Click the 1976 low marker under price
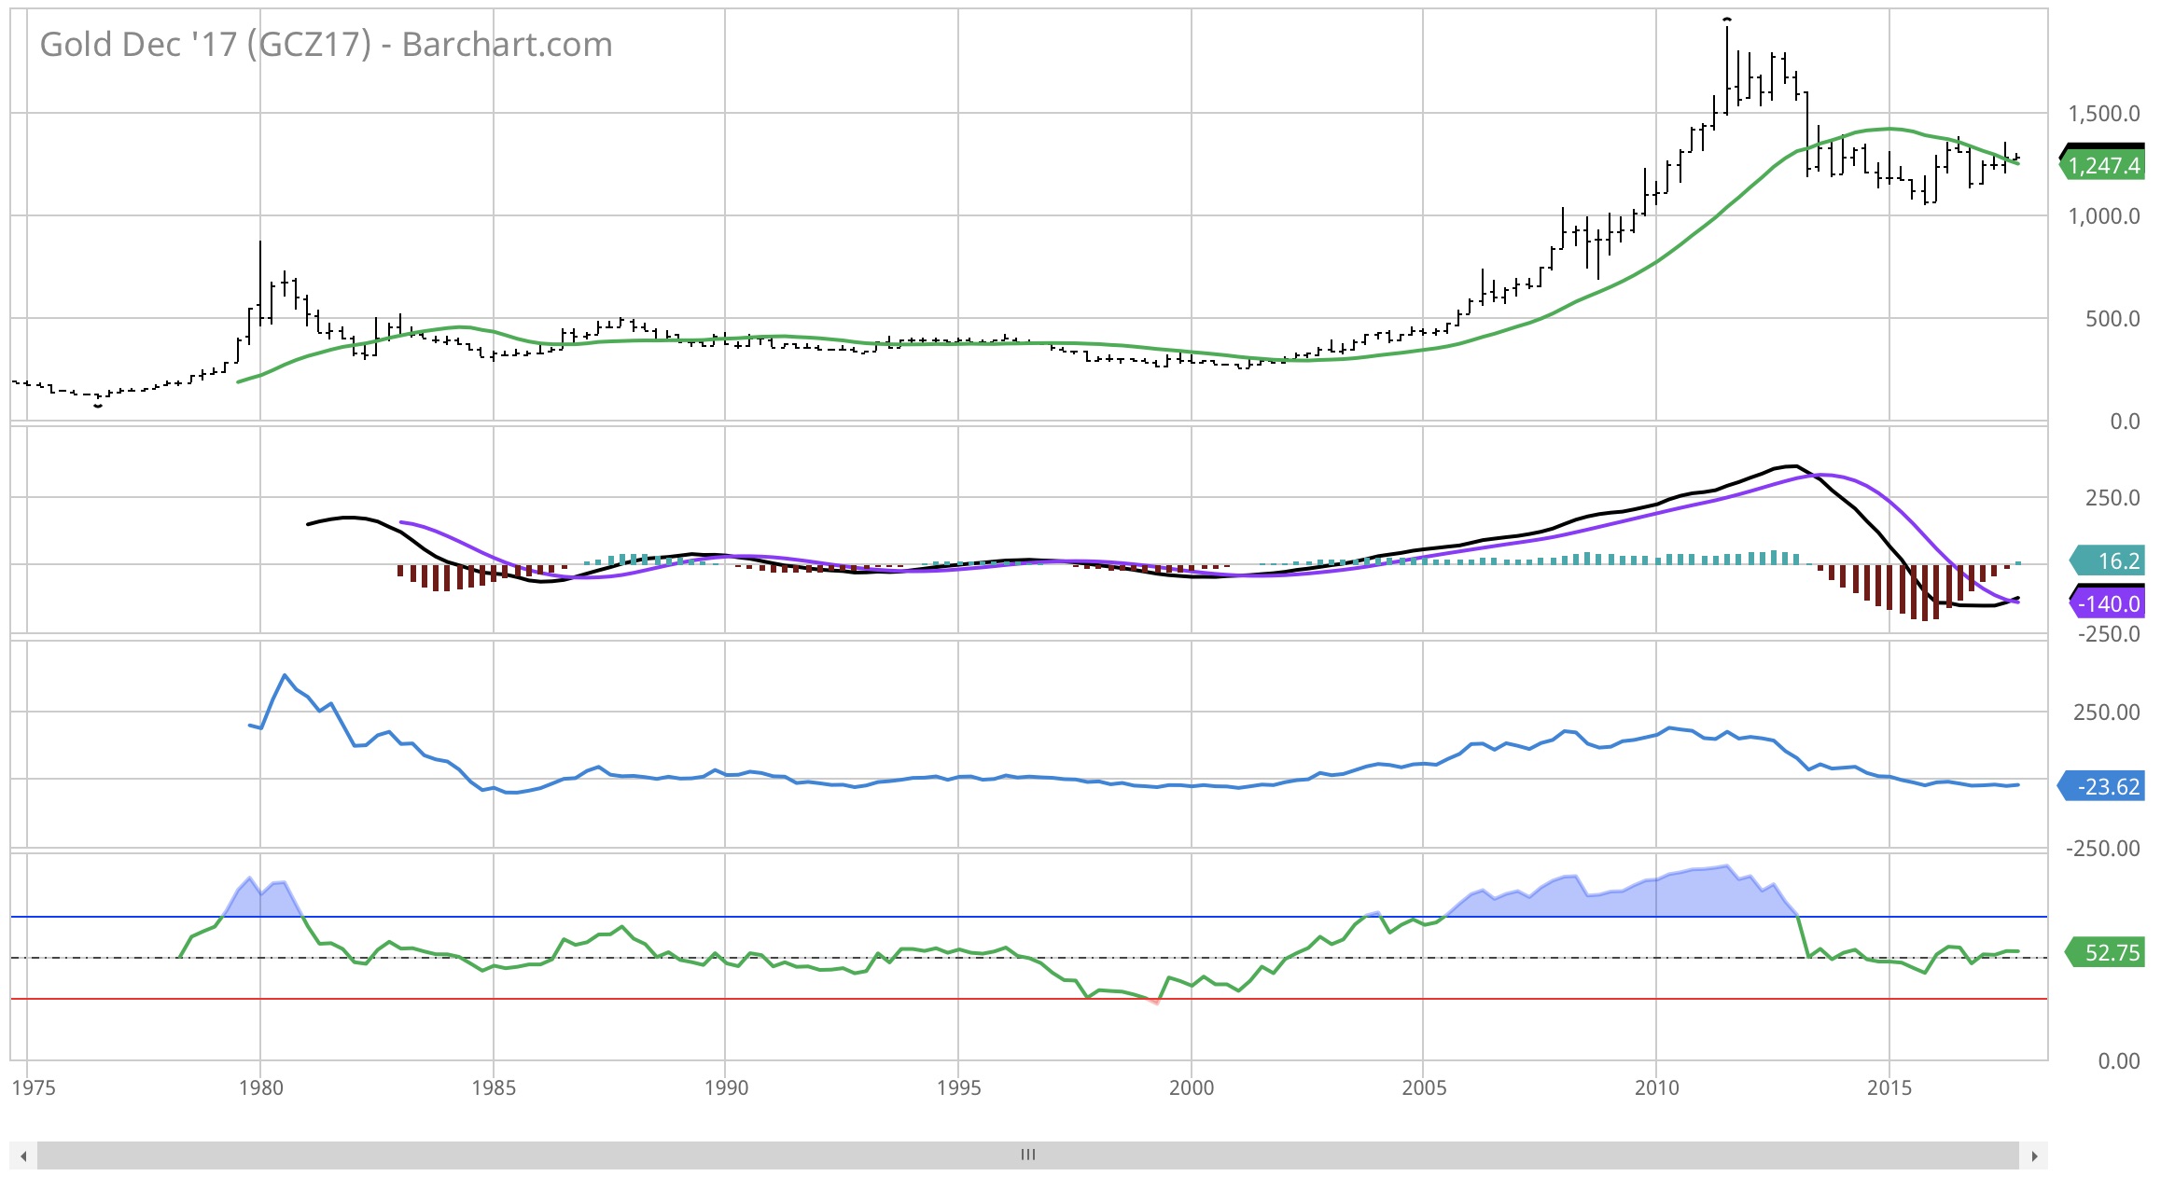This screenshot has width=2161, height=1190. point(98,406)
